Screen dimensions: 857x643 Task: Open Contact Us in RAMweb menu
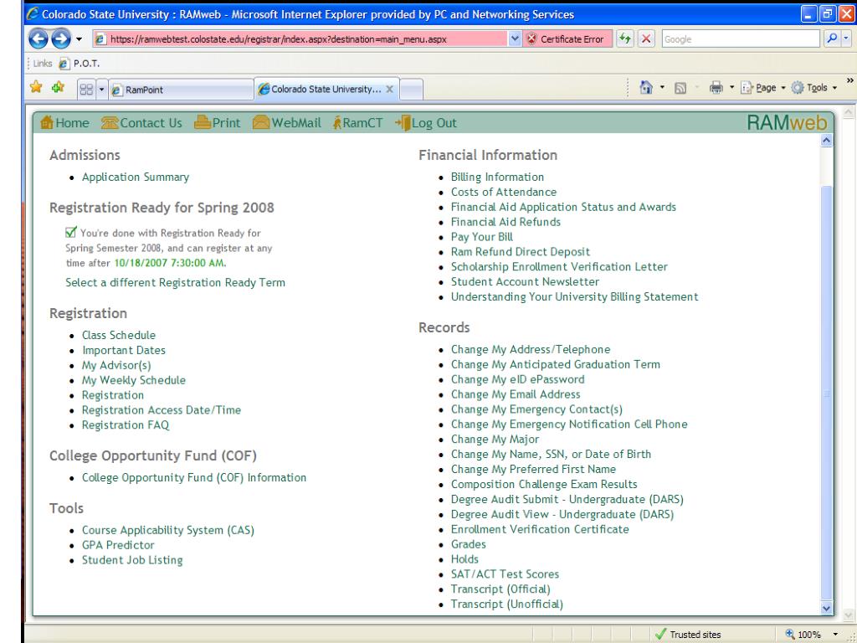pyautogui.click(x=142, y=123)
